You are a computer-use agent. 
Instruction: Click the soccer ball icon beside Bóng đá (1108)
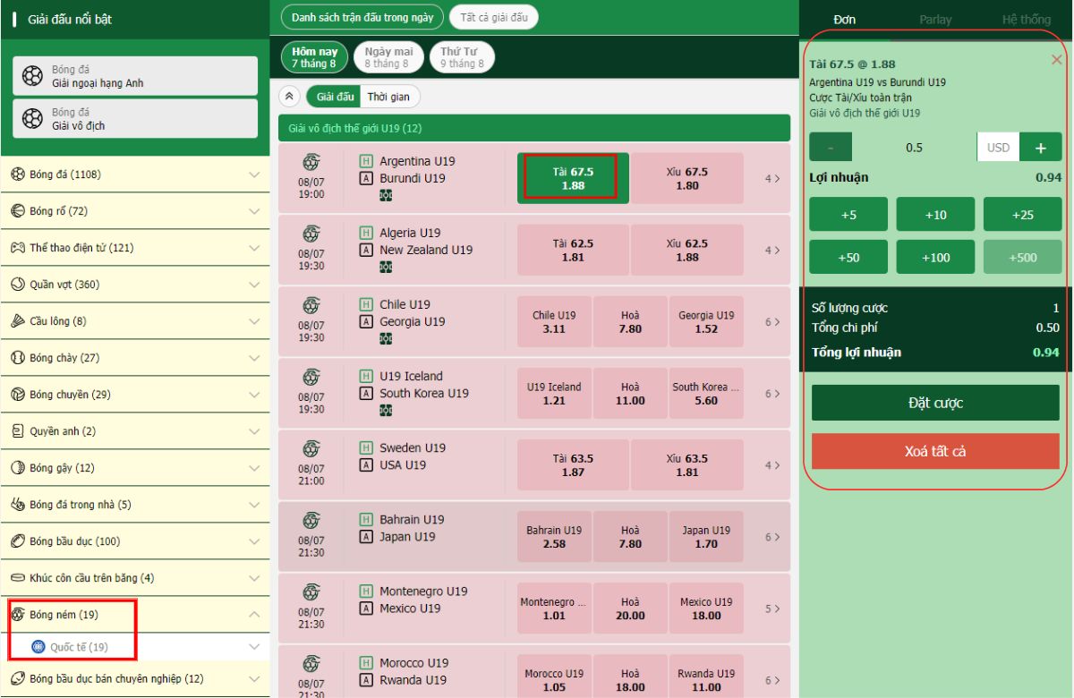pyautogui.click(x=18, y=174)
